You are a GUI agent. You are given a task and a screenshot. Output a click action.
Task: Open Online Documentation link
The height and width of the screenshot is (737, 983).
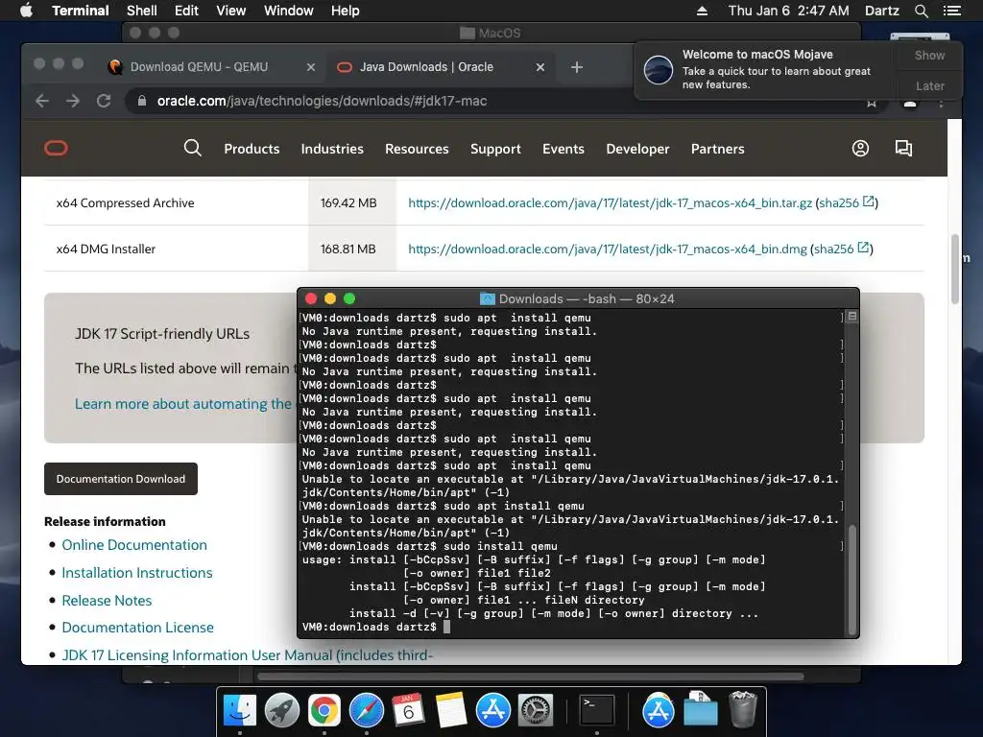point(134,545)
